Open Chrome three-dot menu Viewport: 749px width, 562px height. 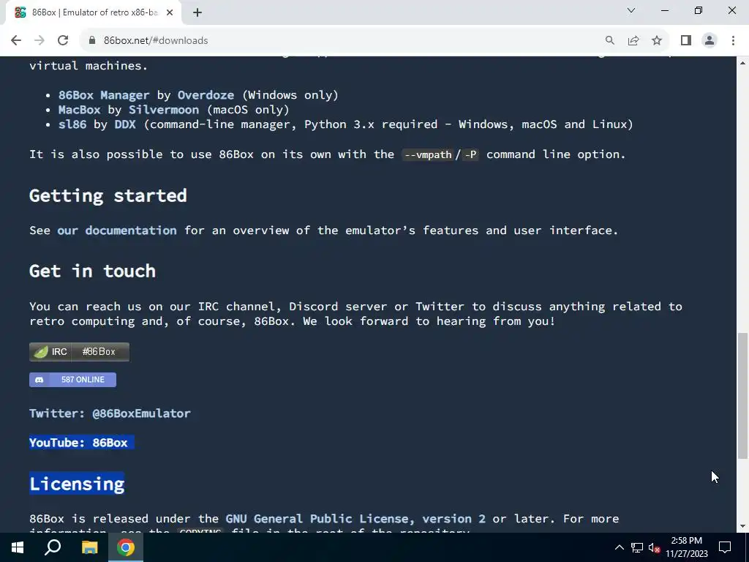pyautogui.click(x=733, y=40)
